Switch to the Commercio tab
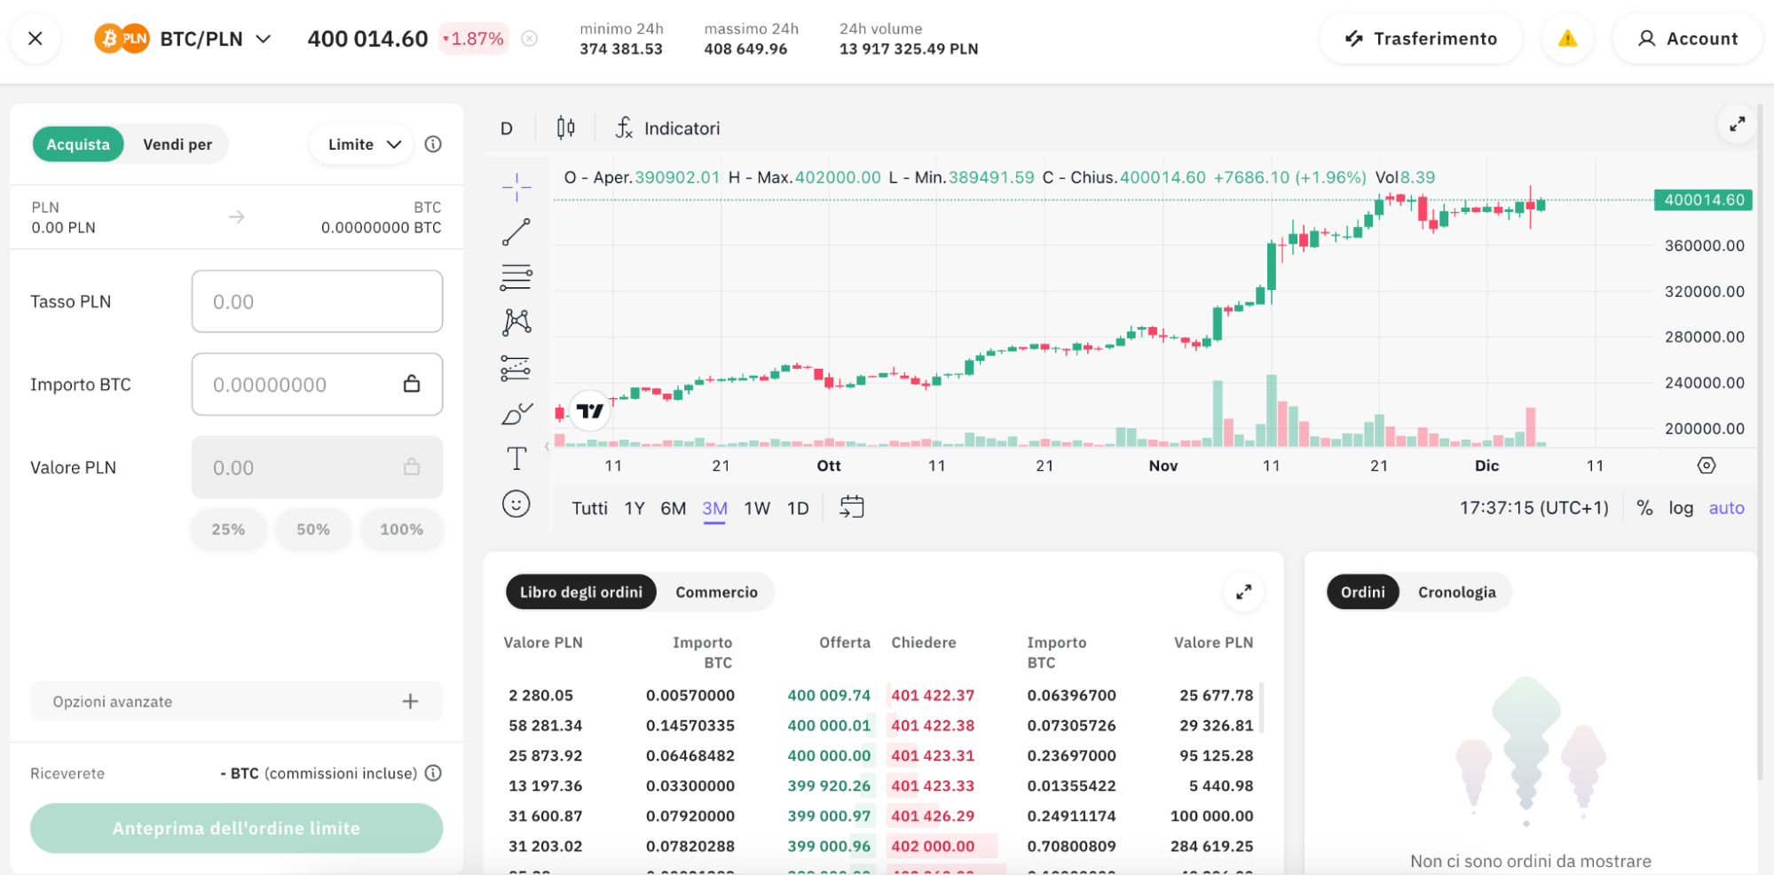The width and height of the screenshot is (1774, 875). [x=716, y=592]
